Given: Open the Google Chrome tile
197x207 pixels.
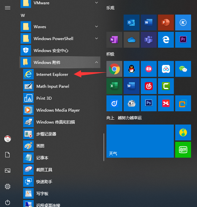Looking at the screenshot, I should pos(114,69).
